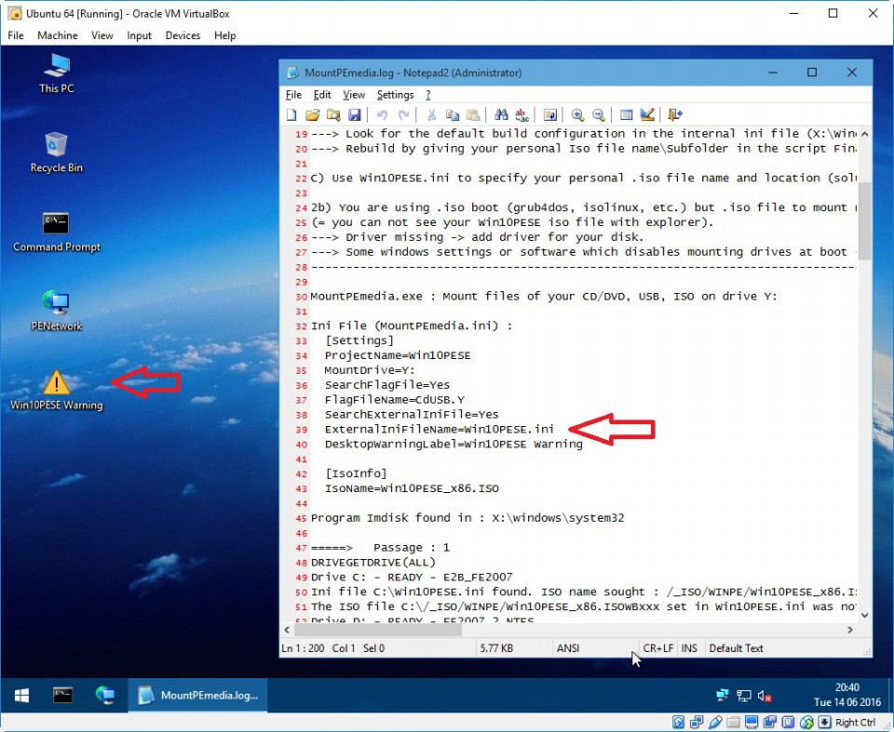The height and width of the screenshot is (732, 894).
Task: Click the VirtualBox USB devices status icon
Action: pyautogui.click(x=715, y=723)
